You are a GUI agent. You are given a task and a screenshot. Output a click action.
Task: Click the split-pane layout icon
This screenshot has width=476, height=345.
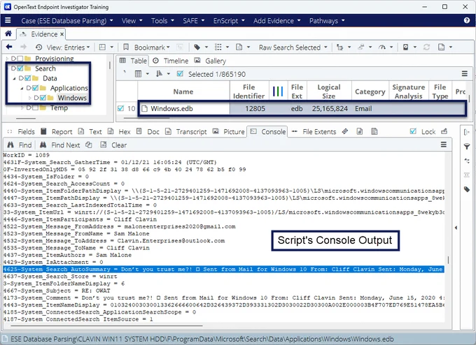(x=102, y=47)
